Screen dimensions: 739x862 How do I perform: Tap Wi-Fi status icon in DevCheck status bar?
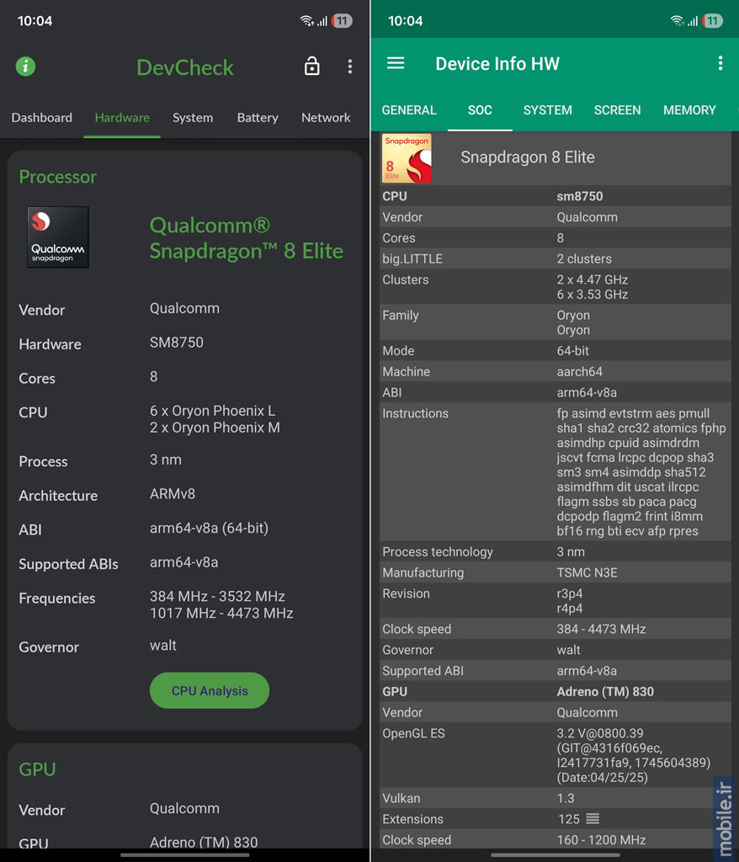(x=306, y=21)
